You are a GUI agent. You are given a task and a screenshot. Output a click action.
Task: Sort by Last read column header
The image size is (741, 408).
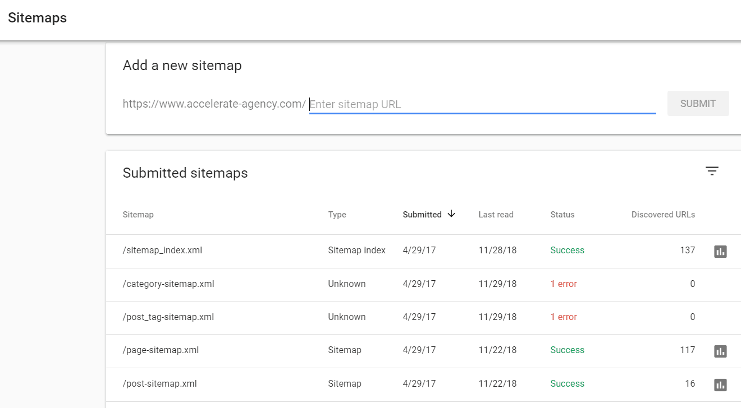[x=496, y=215]
